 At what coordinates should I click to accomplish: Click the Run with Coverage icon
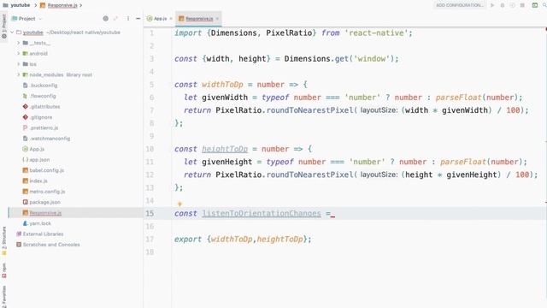click(x=513, y=5)
